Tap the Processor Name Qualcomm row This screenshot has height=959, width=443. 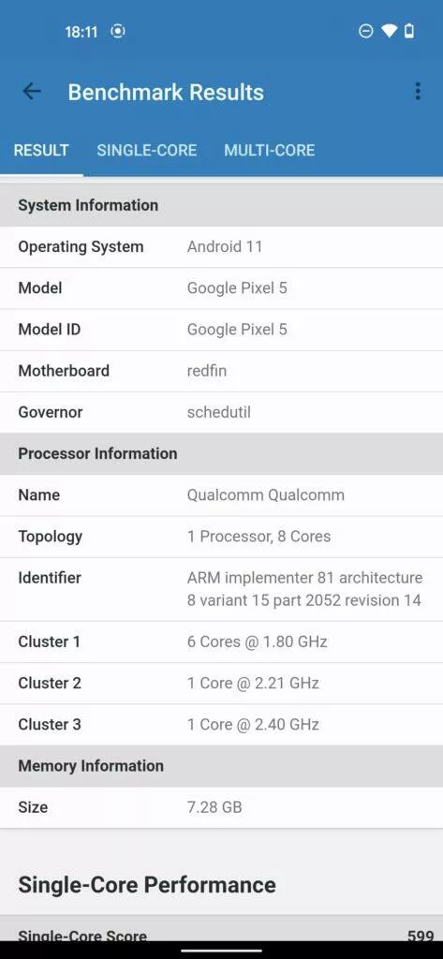(x=221, y=495)
